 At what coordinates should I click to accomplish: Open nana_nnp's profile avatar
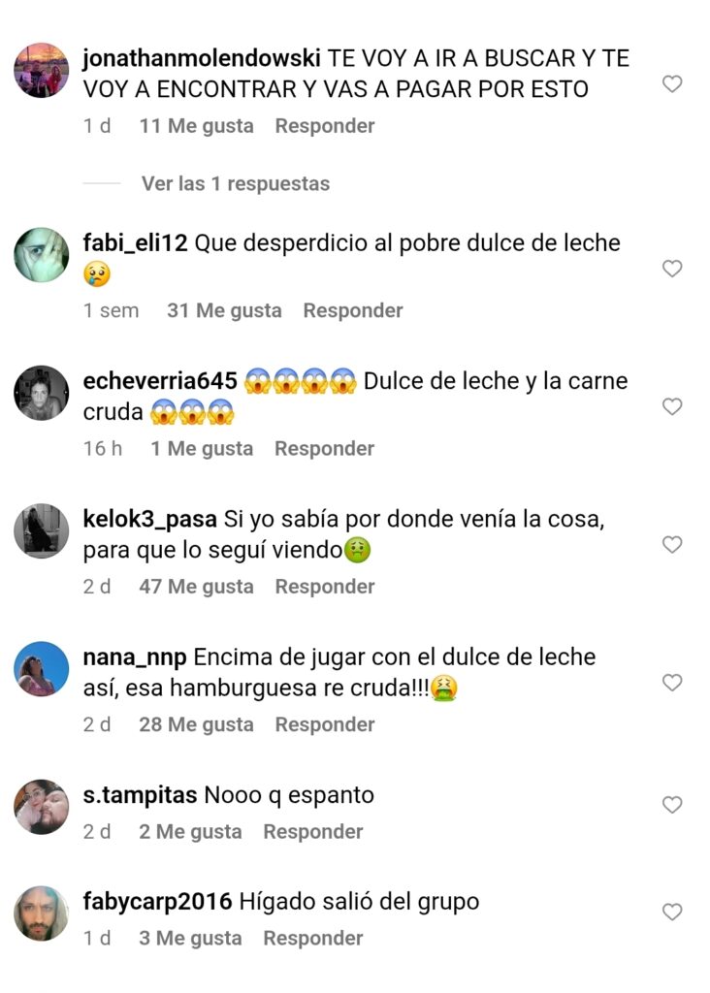point(41,669)
